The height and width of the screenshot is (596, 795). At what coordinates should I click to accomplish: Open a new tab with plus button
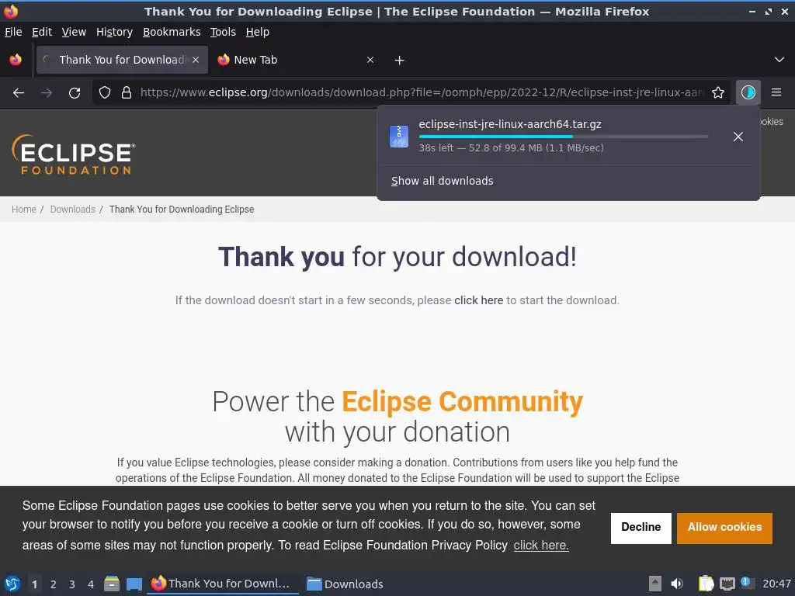point(400,61)
